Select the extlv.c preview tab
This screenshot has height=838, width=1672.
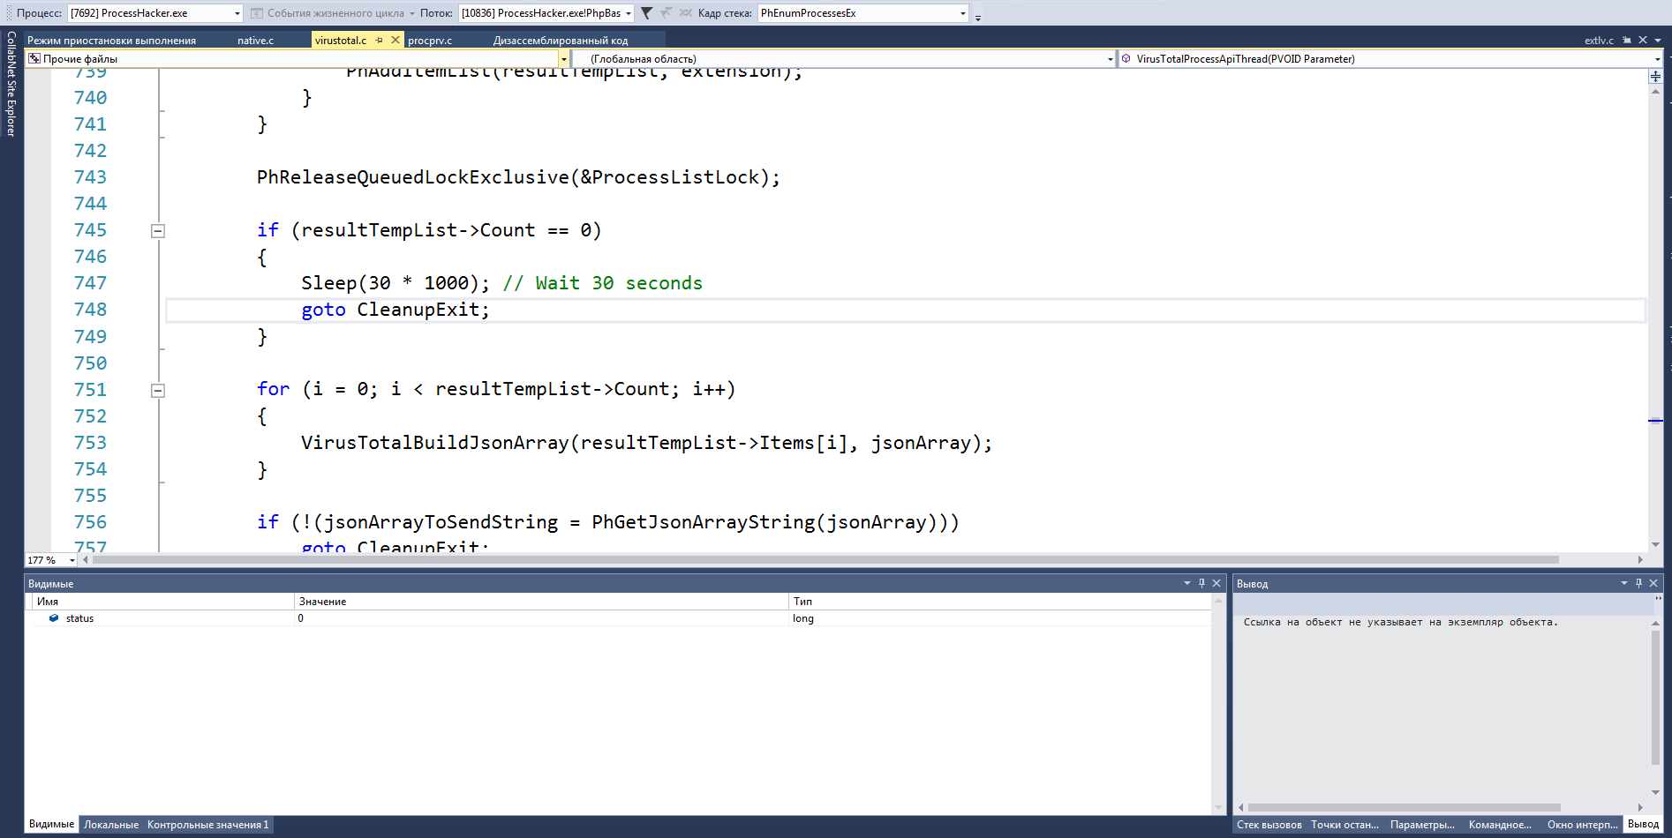pyautogui.click(x=1599, y=40)
